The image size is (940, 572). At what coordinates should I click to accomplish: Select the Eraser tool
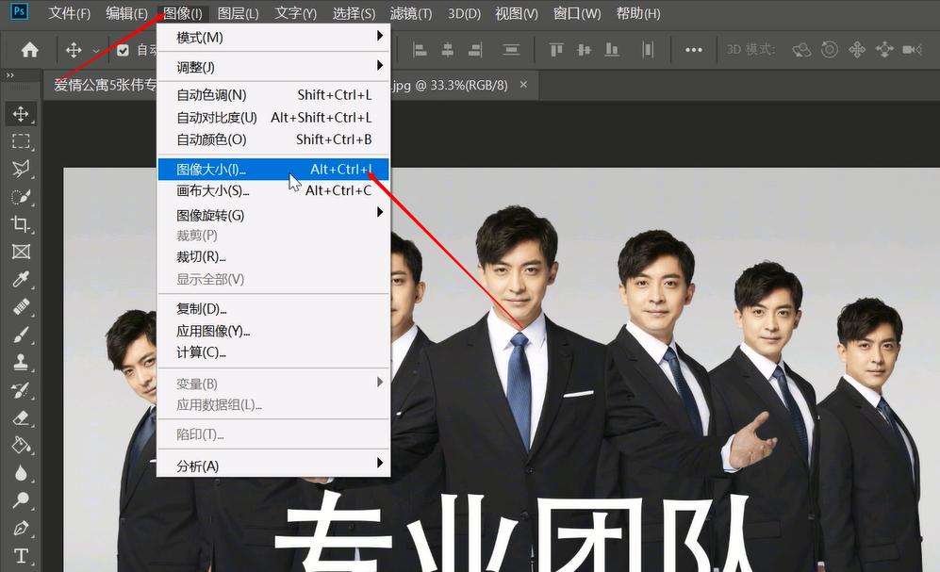(x=21, y=416)
